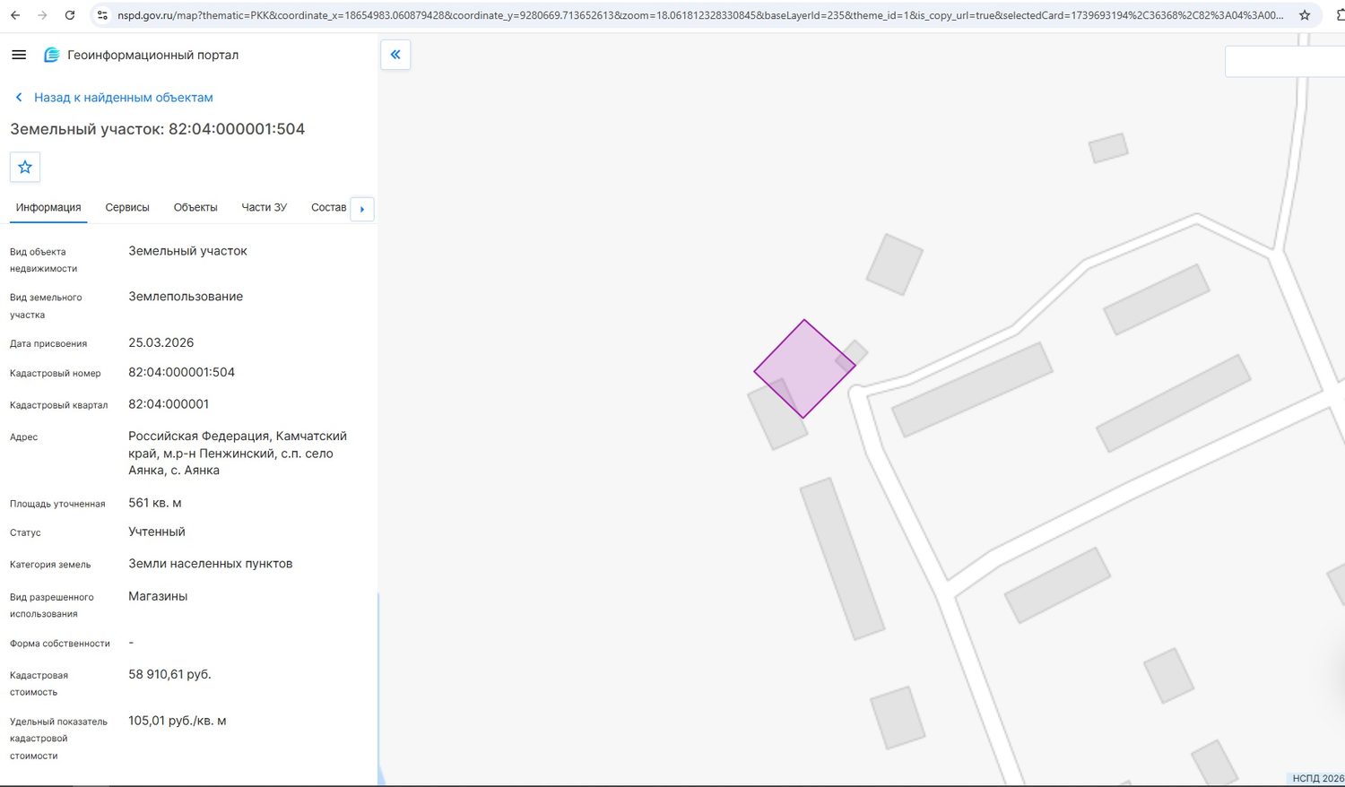
Task: Select the highlighted purple parcel on map
Action: 804,368
